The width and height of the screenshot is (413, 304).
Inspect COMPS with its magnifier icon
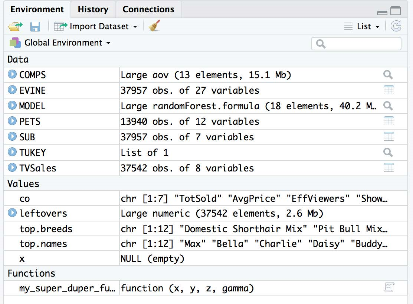(x=388, y=75)
